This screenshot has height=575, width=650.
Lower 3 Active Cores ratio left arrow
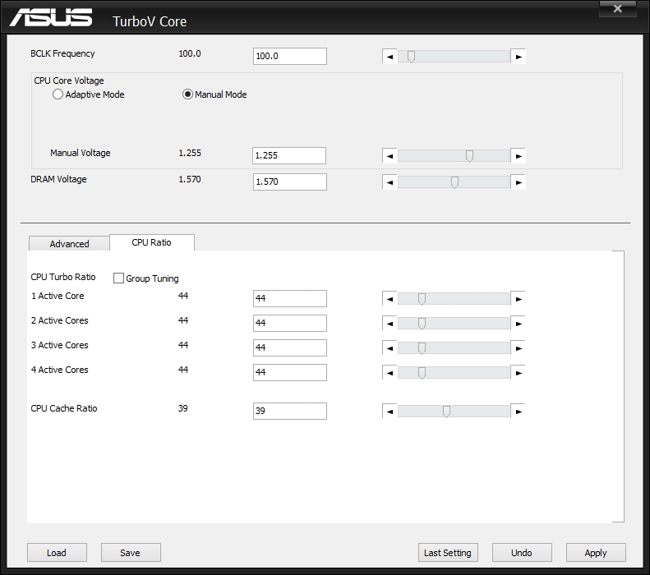click(x=390, y=348)
